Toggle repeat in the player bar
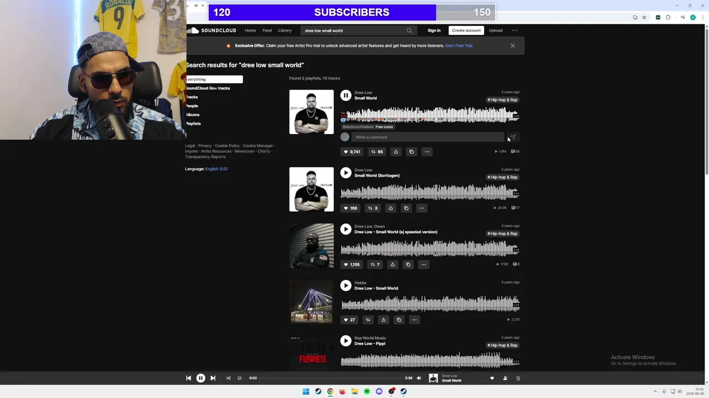This screenshot has height=398, width=709. tap(239, 378)
